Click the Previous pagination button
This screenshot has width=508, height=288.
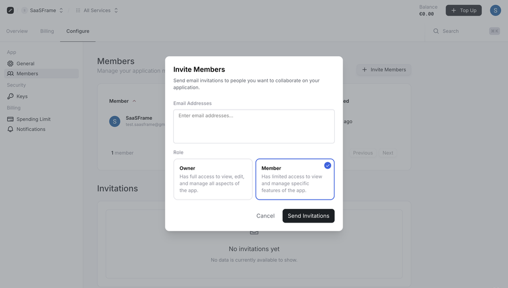[x=363, y=153]
